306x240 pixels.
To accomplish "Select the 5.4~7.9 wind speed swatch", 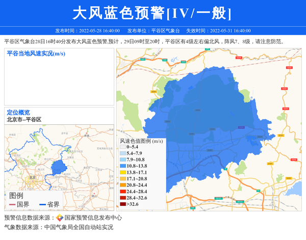I will [x=122, y=153].
